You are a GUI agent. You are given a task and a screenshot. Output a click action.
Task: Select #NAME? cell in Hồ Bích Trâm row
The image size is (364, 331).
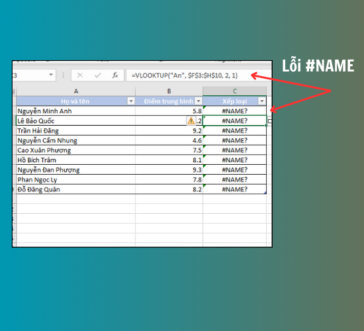pyautogui.click(x=235, y=160)
